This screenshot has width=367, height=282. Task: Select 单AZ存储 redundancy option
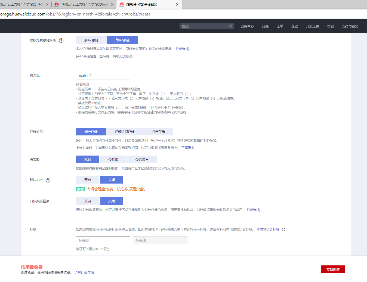pyautogui.click(x=122, y=40)
